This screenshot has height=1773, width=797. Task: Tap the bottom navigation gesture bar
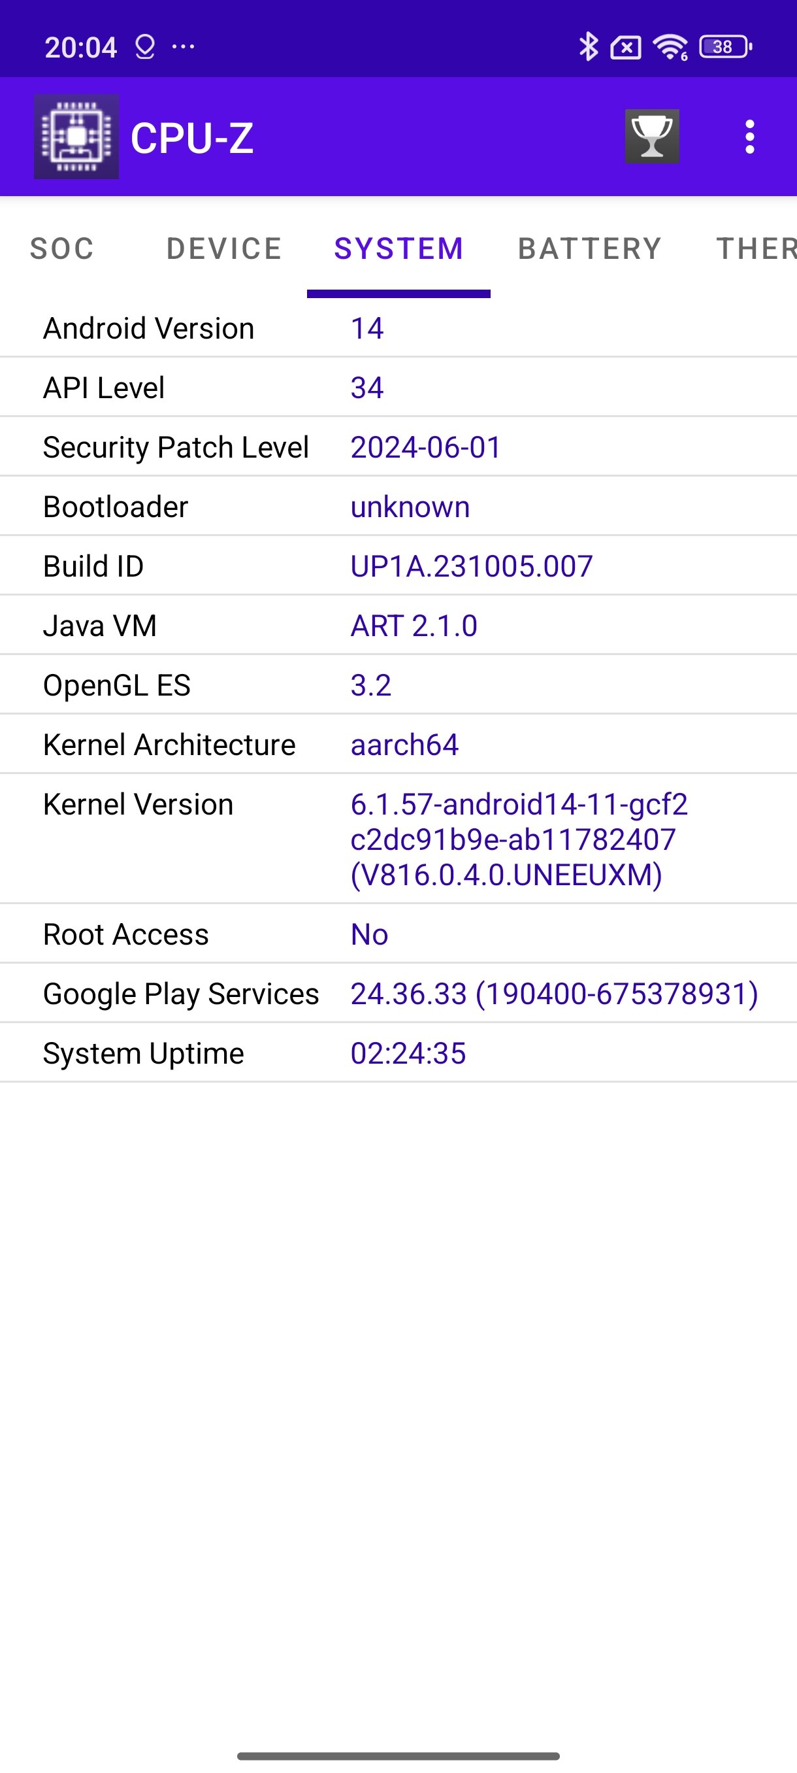[x=398, y=1756]
